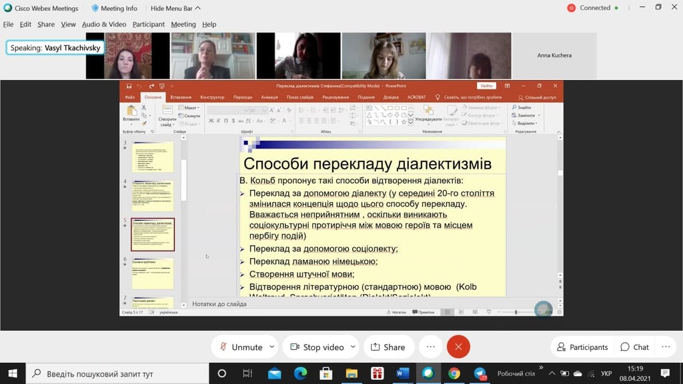
Task: Open Telegram from the taskbar
Action: 480,373
